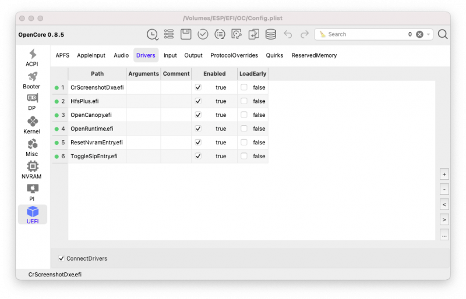Select the OpenCanopy.efi path cell
Screen dimensions: 466x299
97,115
